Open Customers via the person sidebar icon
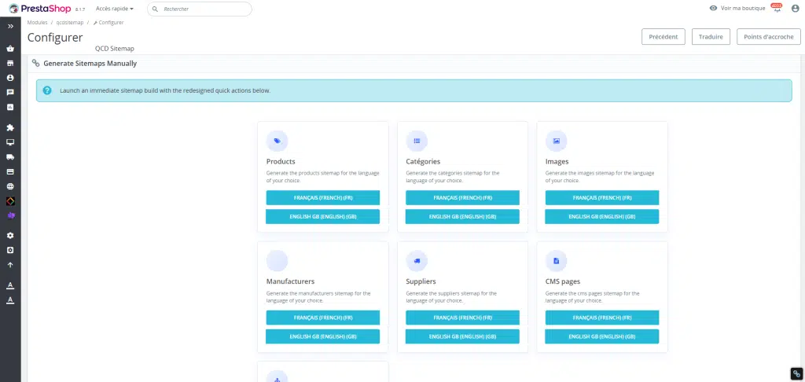This screenshot has height=382, width=805. click(x=10, y=78)
